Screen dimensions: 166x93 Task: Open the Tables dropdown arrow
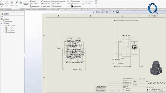[96, 6]
